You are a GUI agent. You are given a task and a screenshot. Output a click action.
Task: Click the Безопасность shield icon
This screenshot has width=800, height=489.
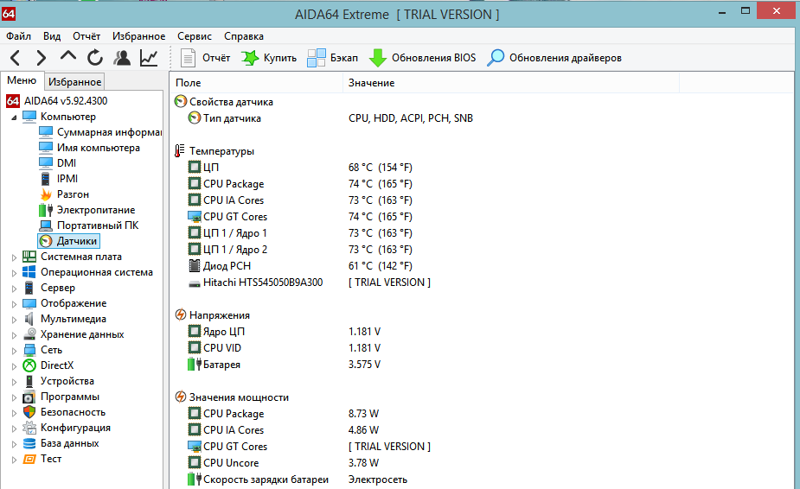29,412
